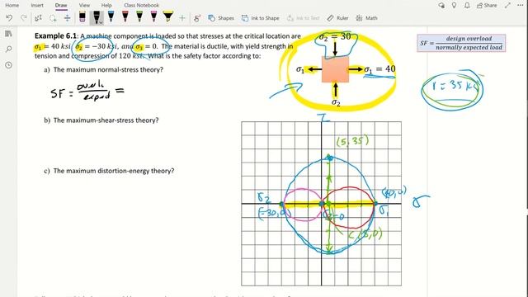Screen dimensions: 528x297
Task: Open the Help tab
Action: pos(106,6)
